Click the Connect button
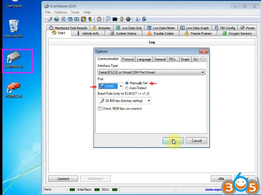Viewport: 261px width, 195px height. coord(63,178)
